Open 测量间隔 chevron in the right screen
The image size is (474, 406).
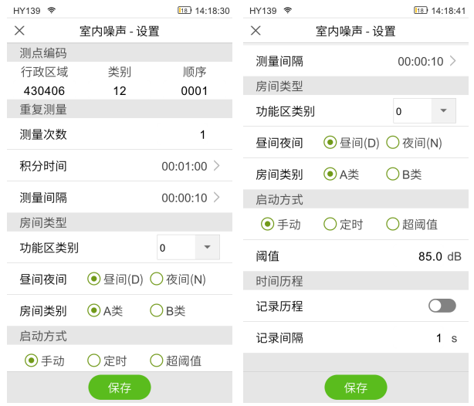(453, 61)
